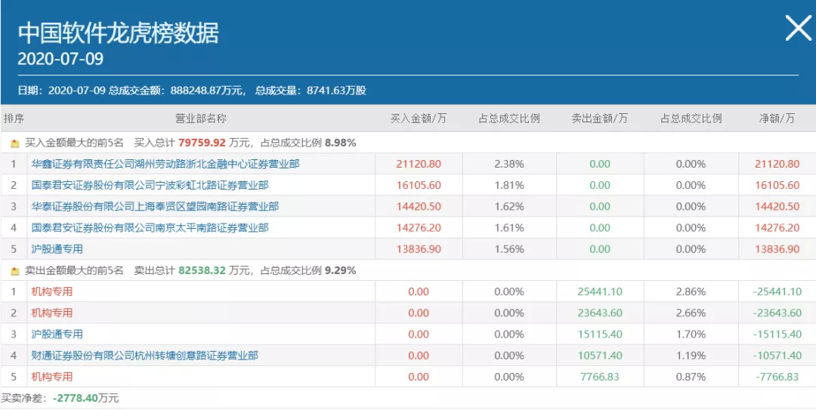Click net amount -25441.10
The width and height of the screenshot is (816, 410).
click(x=777, y=291)
